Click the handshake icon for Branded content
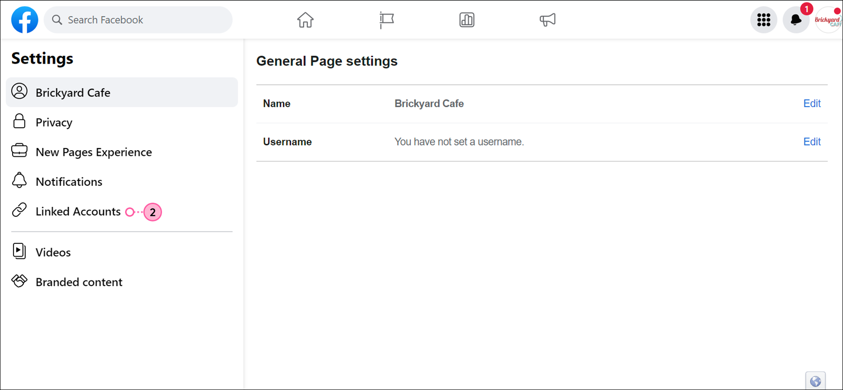This screenshot has height=390, width=843. (19, 280)
